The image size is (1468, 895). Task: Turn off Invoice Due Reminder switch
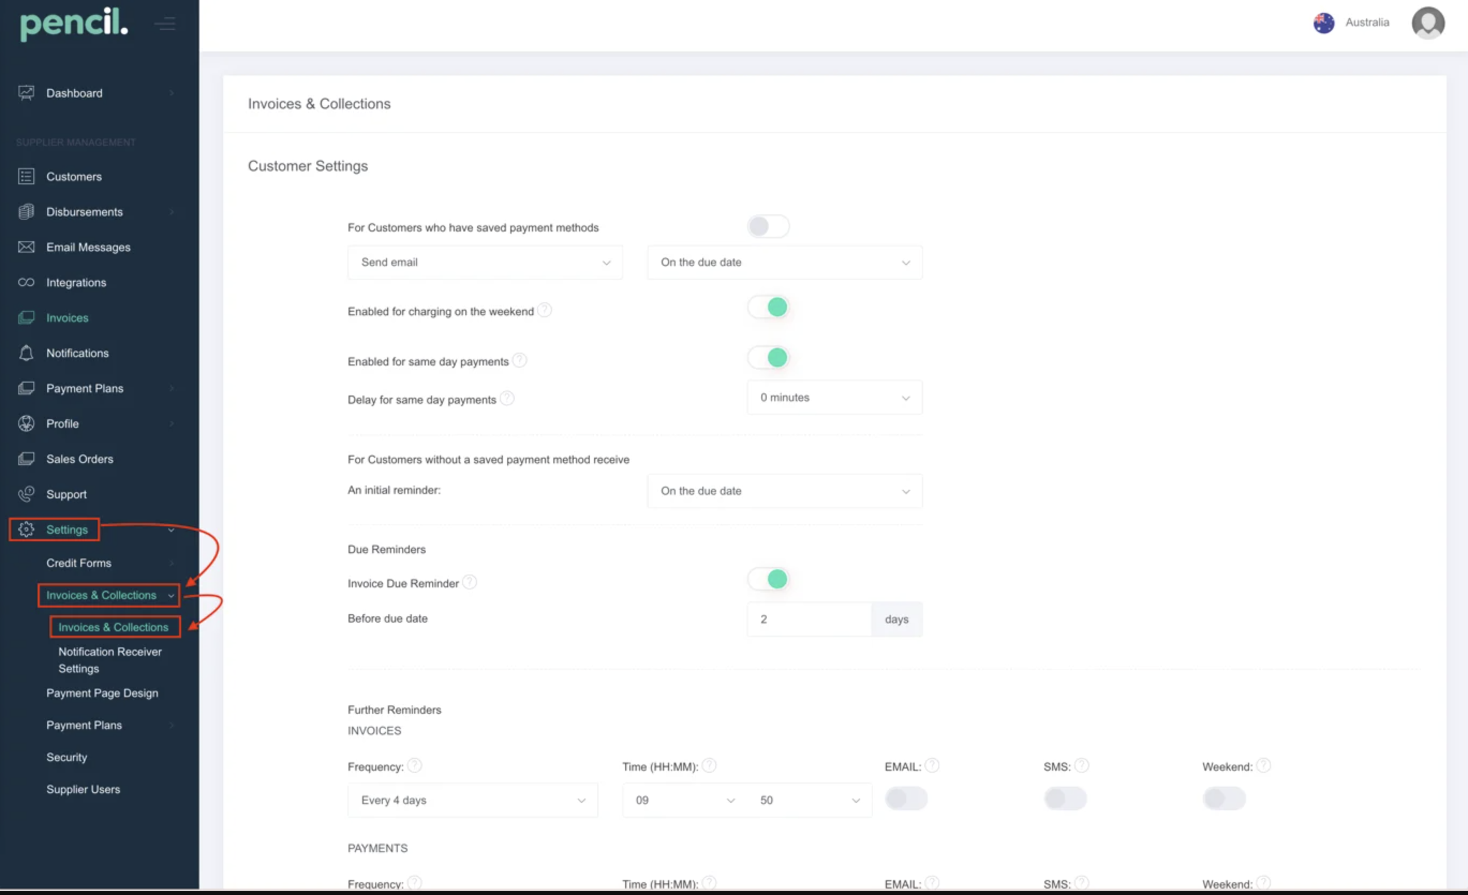[767, 579]
